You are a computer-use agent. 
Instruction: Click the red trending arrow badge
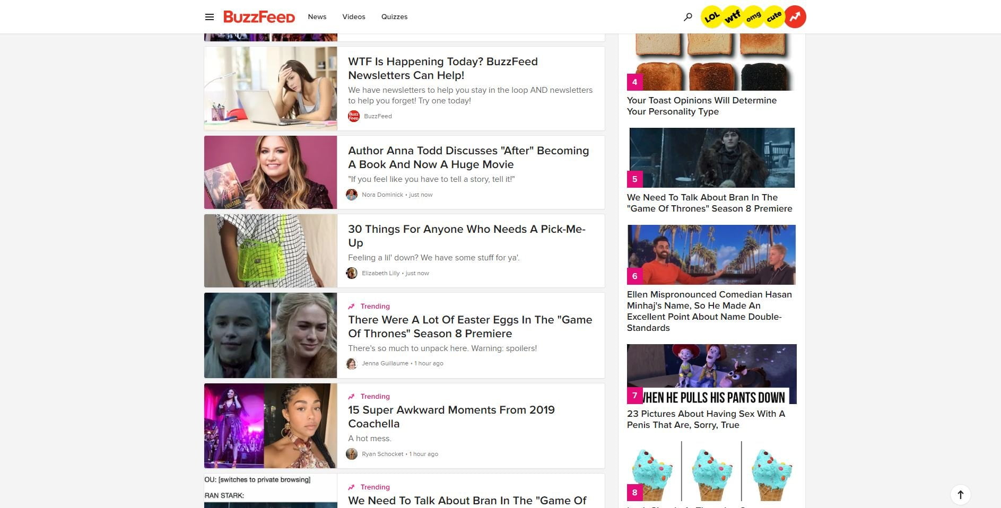point(795,17)
